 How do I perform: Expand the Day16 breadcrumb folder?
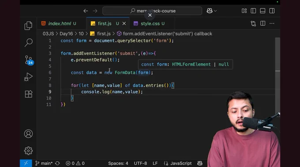coord(66,34)
